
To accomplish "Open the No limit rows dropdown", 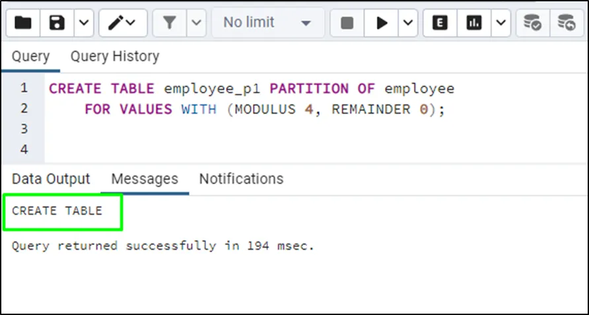I will point(267,23).
